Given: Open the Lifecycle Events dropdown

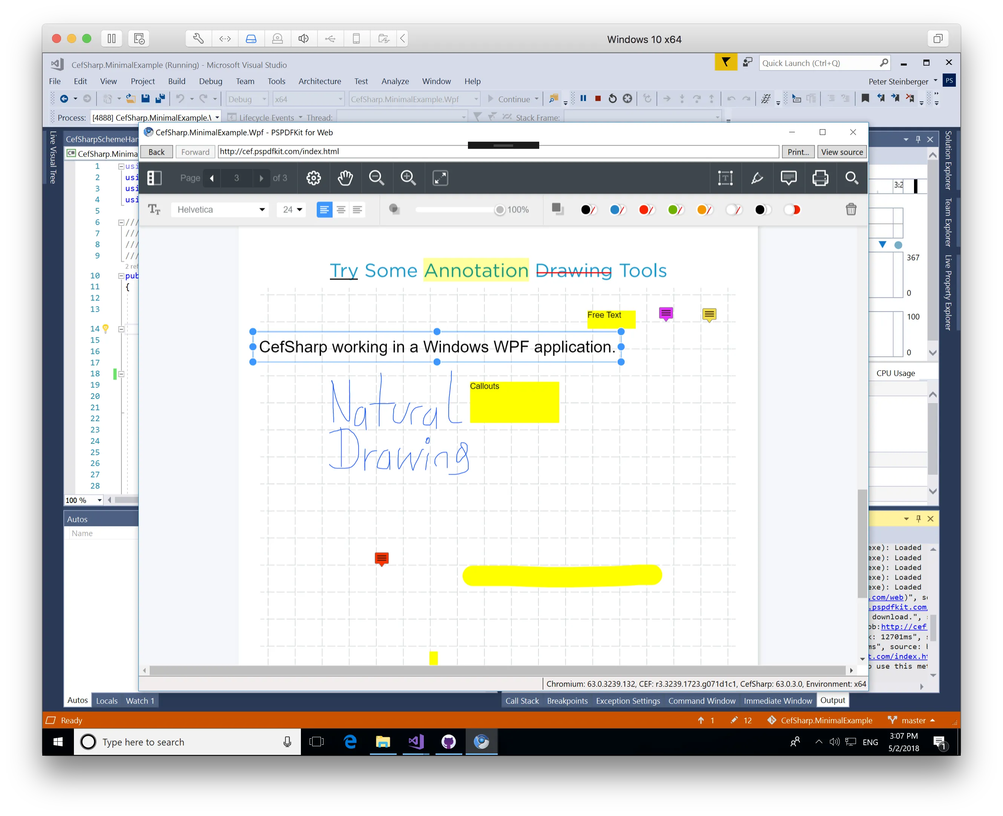Looking at the screenshot, I should pos(265,118).
